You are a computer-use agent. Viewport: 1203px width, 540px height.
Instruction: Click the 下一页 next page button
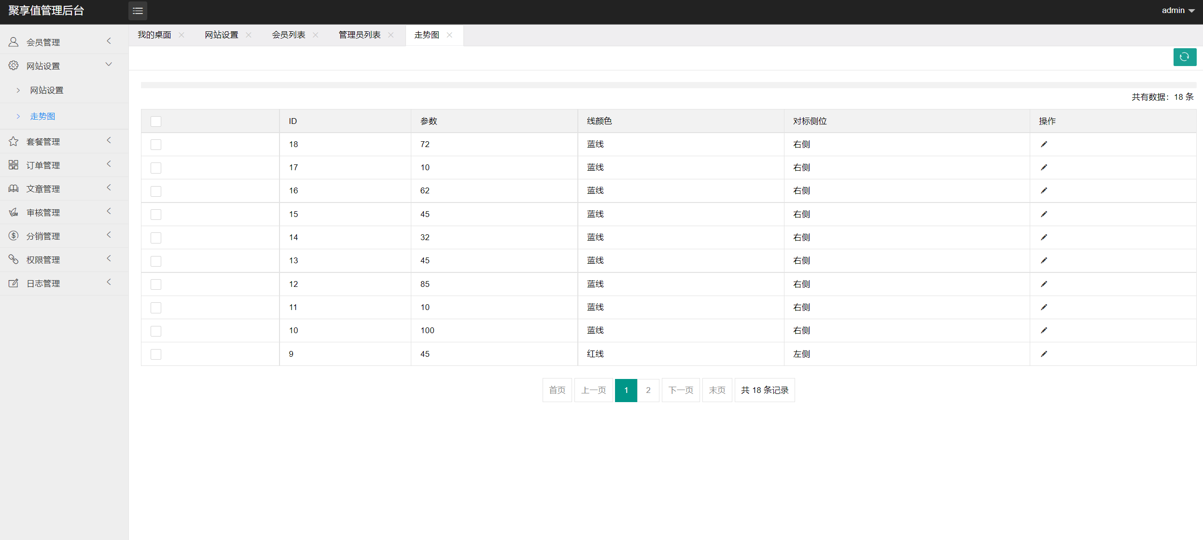pos(680,390)
